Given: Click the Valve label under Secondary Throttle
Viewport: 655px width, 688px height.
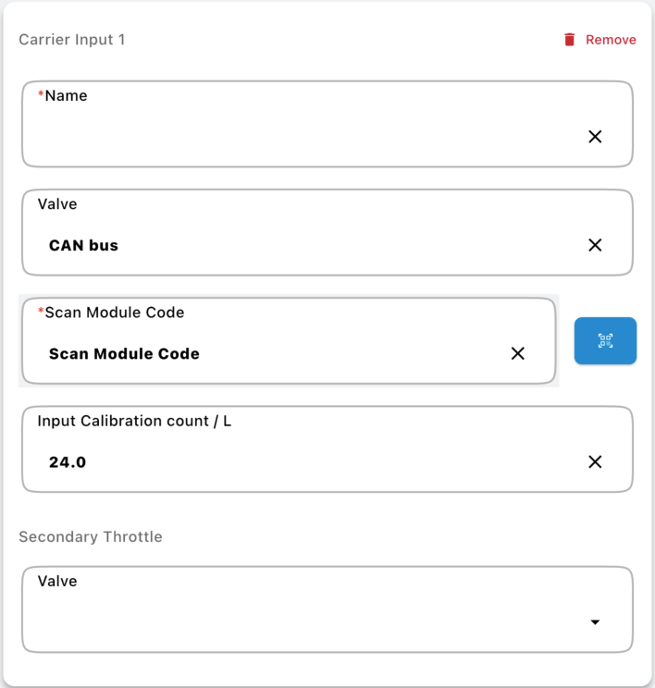Looking at the screenshot, I should point(57,581).
